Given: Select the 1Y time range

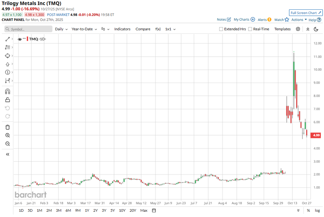Looking at the screenshot, I should (87, 210).
